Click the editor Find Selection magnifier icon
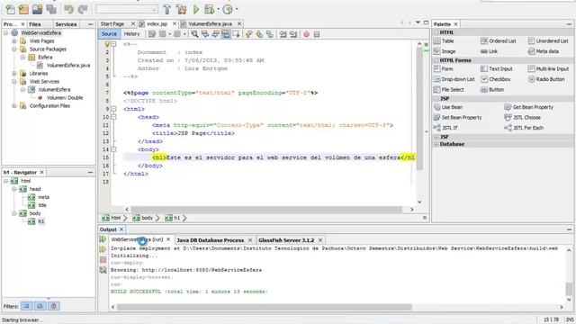This screenshot has width=576, height=324. pos(194,34)
